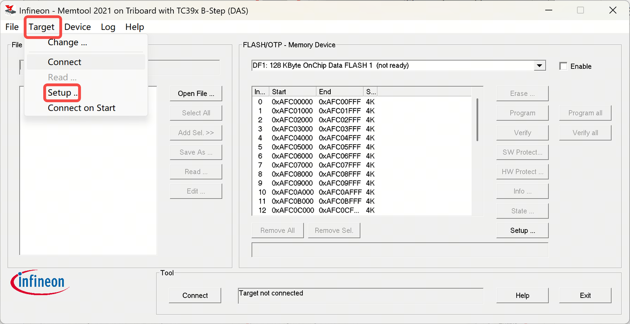
Task: Click the S... size column header
Action: [370, 92]
